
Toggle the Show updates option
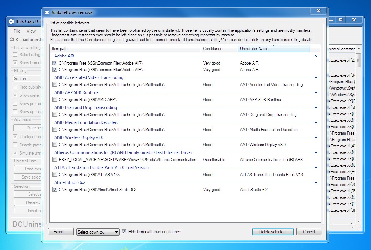pyautogui.click(x=15, y=112)
